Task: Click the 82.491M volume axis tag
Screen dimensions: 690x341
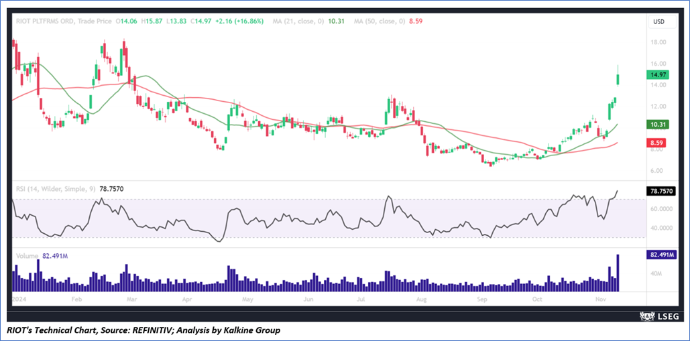Action: (663, 255)
